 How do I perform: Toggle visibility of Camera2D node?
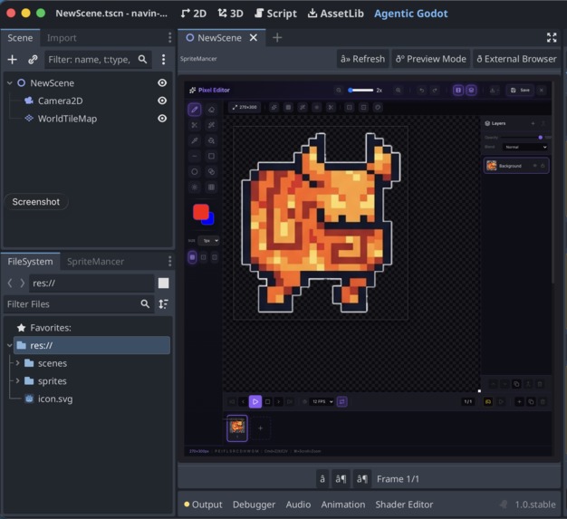[x=162, y=101]
